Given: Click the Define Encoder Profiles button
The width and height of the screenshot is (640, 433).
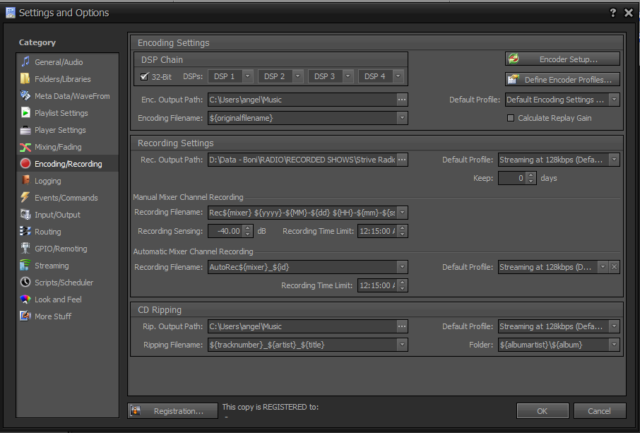Looking at the screenshot, I should [x=562, y=79].
